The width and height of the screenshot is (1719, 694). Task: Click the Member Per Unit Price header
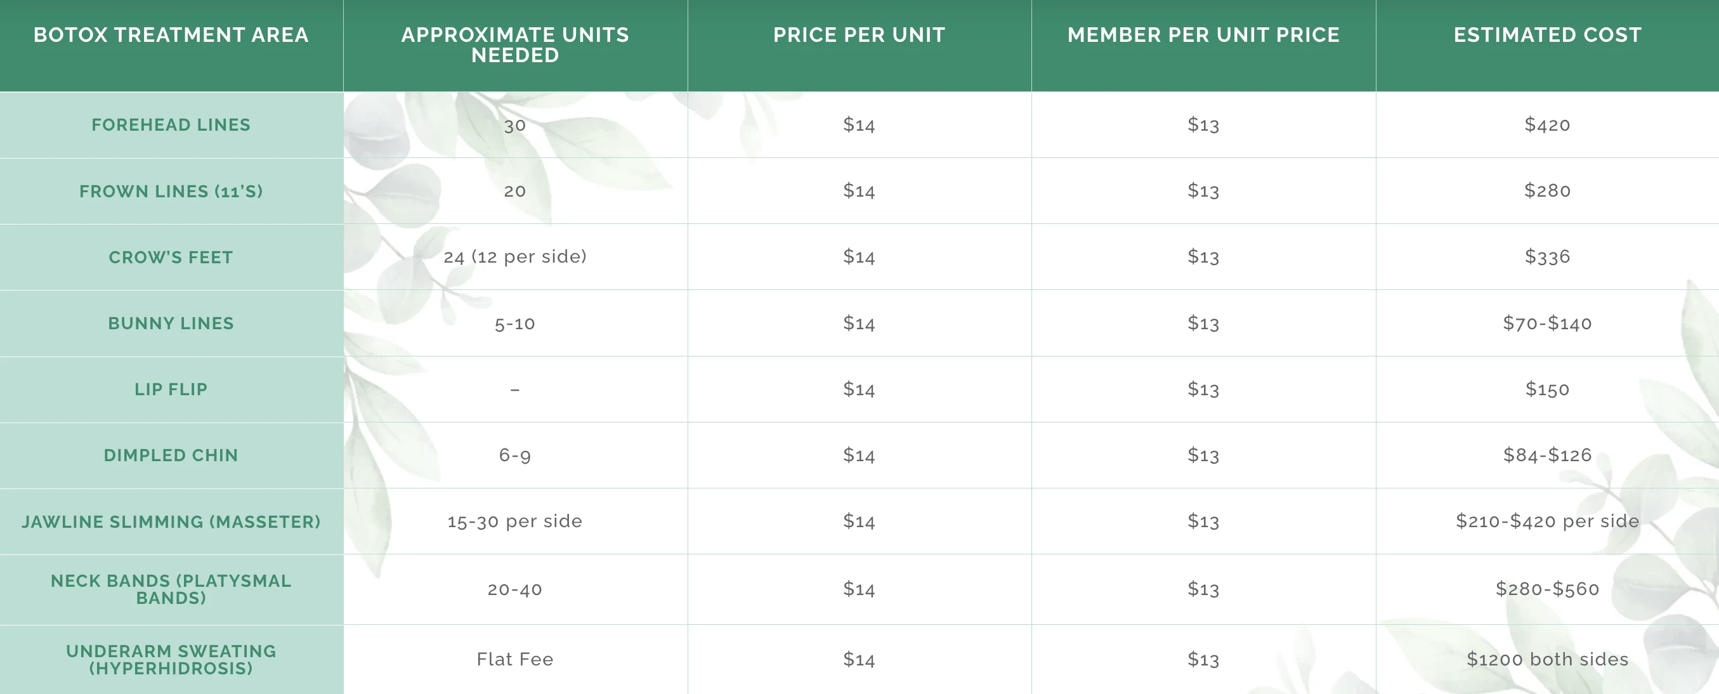click(1203, 35)
